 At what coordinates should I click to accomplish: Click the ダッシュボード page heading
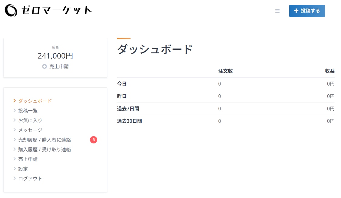155,49
